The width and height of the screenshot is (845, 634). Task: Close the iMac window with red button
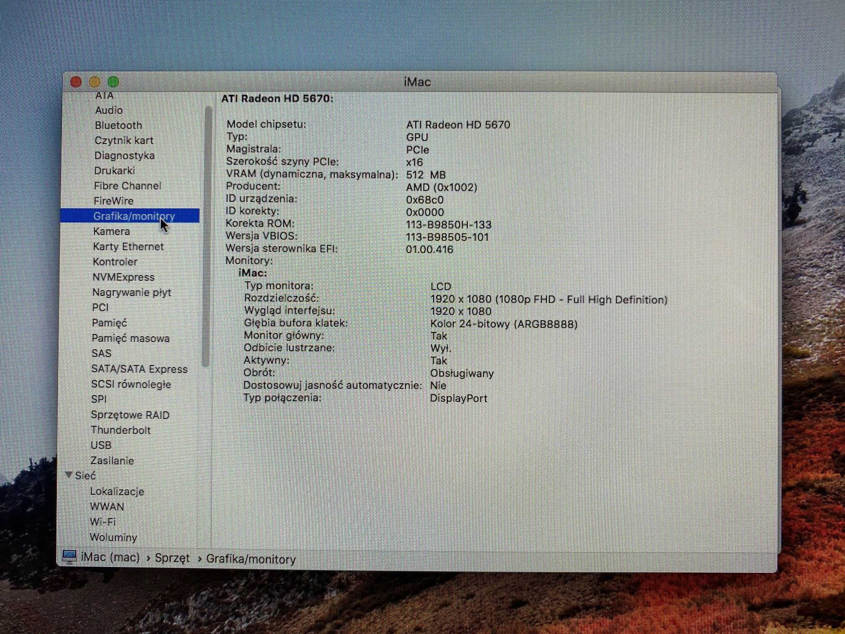pos(76,82)
